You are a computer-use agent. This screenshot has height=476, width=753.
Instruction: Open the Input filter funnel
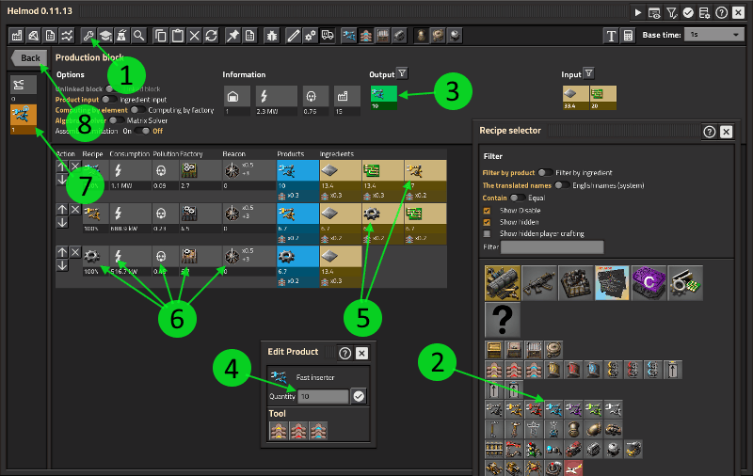[x=588, y=73]
